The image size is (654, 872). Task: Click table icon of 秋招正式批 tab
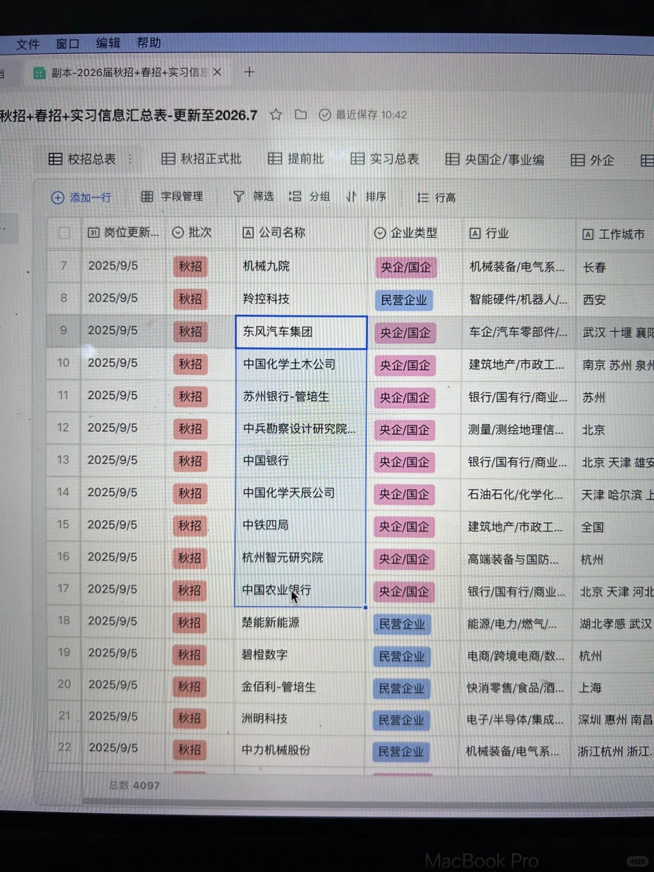[168, 159]
